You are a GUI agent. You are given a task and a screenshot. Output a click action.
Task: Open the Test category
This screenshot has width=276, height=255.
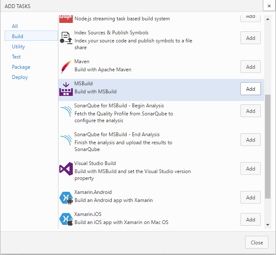pyautogui.click(x=16, y=57)
